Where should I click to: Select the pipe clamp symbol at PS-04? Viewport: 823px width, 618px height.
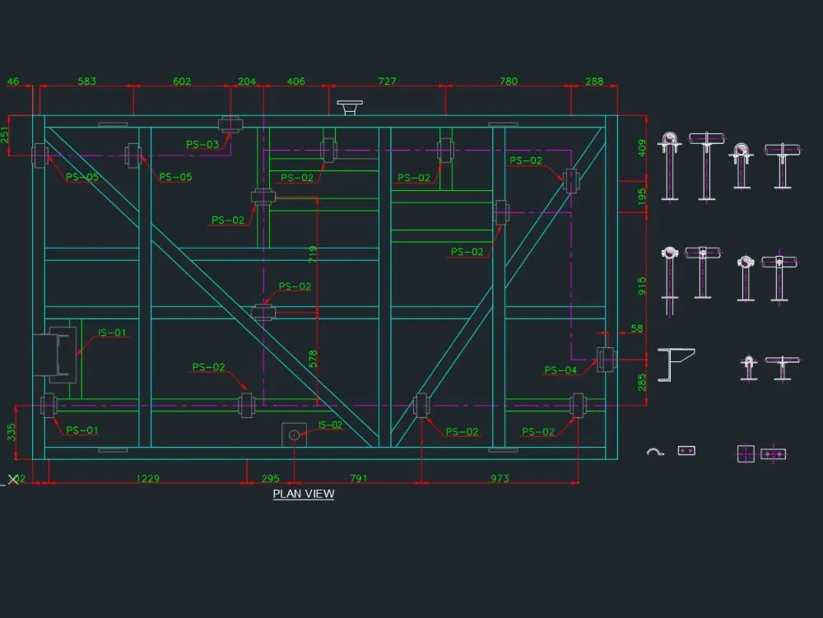[x=607, y=360]
